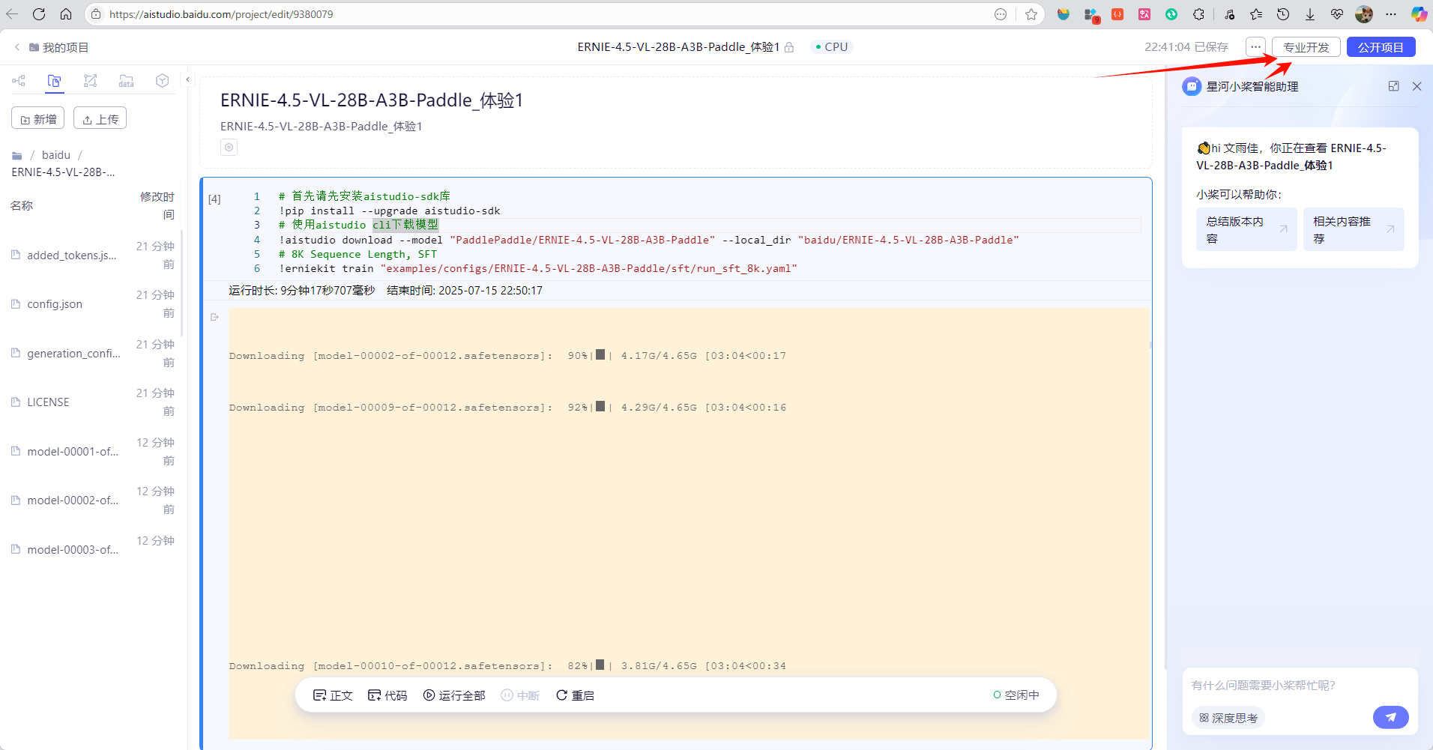The height and width of the screenshot is (750, 1433).
Task: Send the assistant message
Action: point(1390,717)
